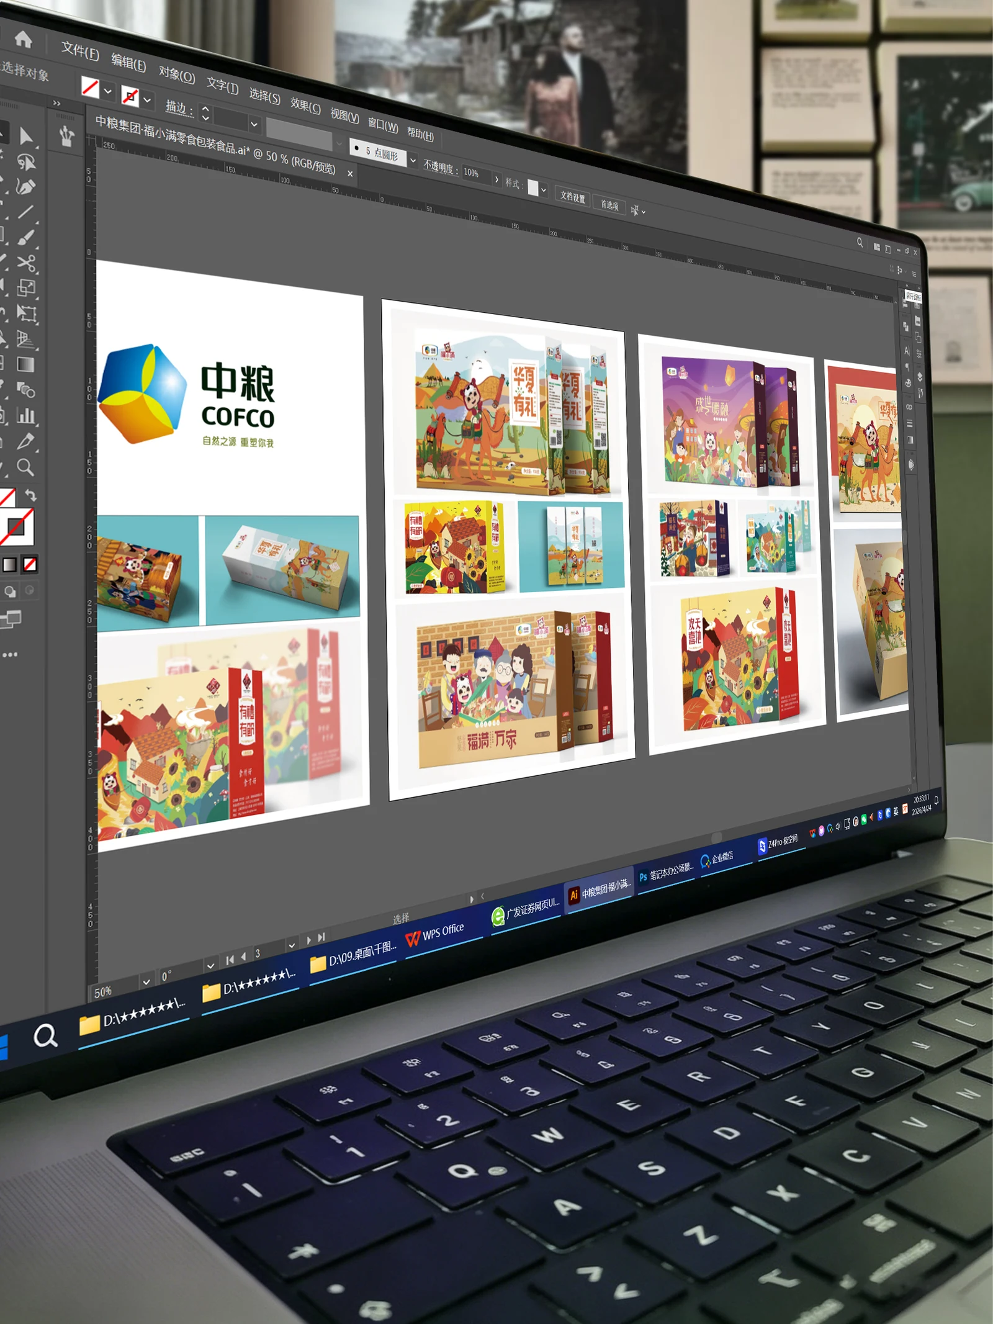The height and width of the screenshot is (1324, 993).
Task: Open the 效果(C) menu
Action: coord(305,106)
